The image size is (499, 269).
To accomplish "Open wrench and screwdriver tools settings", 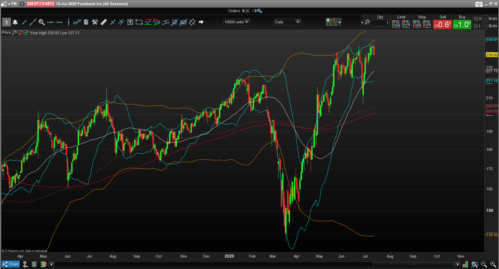I will (x=95, y=22).
